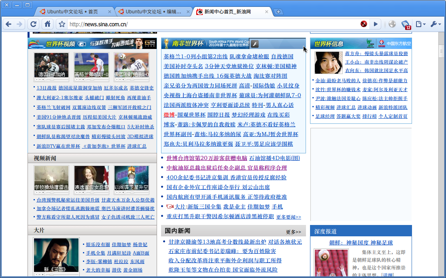Click the video camera icon beside 世界杯视频
The image size is (446, 278).
(x=82, y=44)
